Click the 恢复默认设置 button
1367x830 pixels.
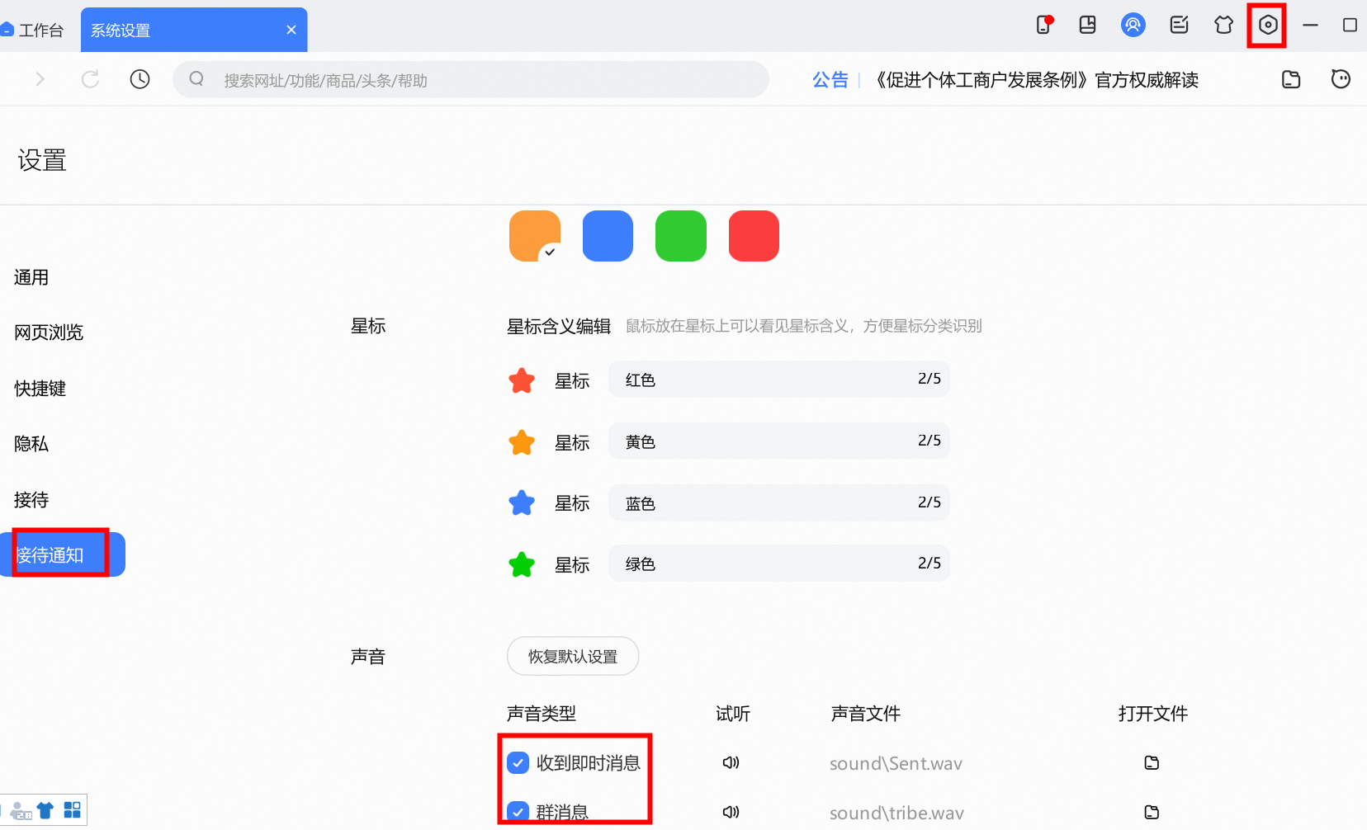tap(573, 656)
